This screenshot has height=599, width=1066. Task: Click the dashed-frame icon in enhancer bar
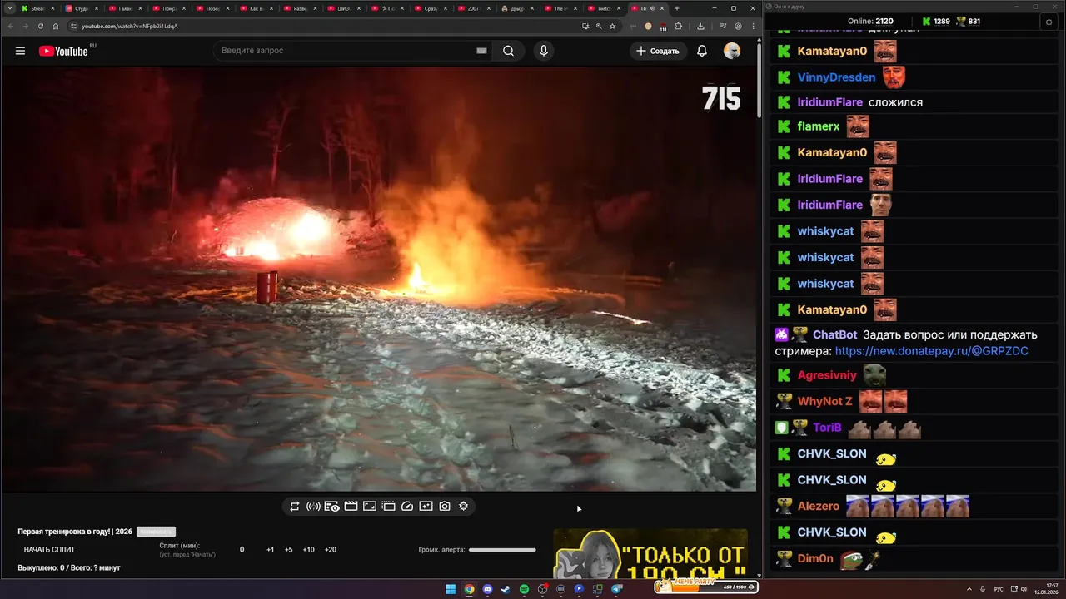coord(388,506)
